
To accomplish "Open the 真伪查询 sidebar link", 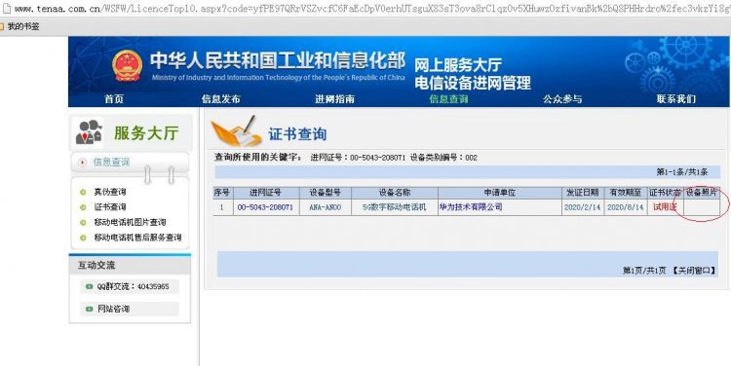I will tap(110, 192).
